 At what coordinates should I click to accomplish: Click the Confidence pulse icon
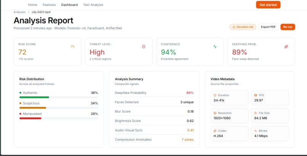pos(215,46)
